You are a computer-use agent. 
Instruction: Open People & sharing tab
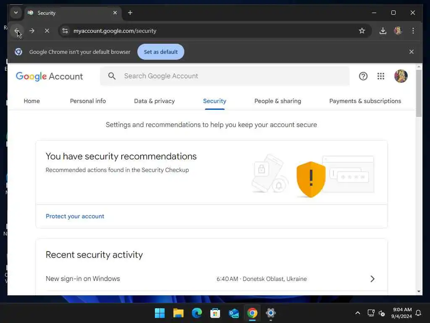pos(278,101)
